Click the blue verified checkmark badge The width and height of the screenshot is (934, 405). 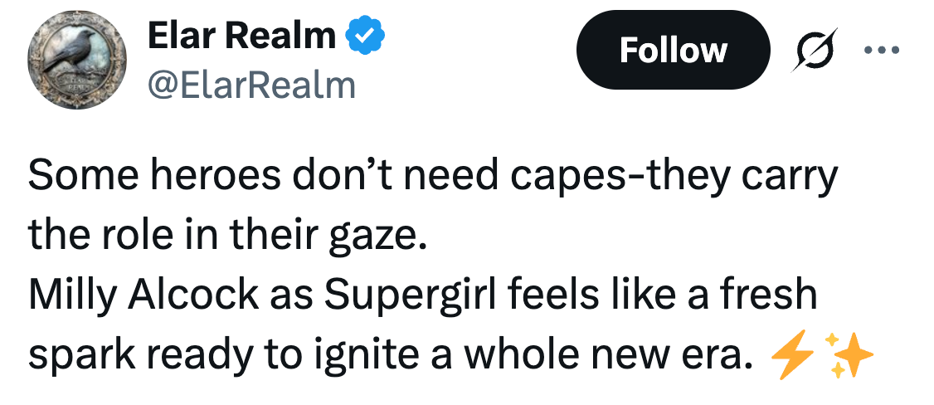[x=363, y=35]
